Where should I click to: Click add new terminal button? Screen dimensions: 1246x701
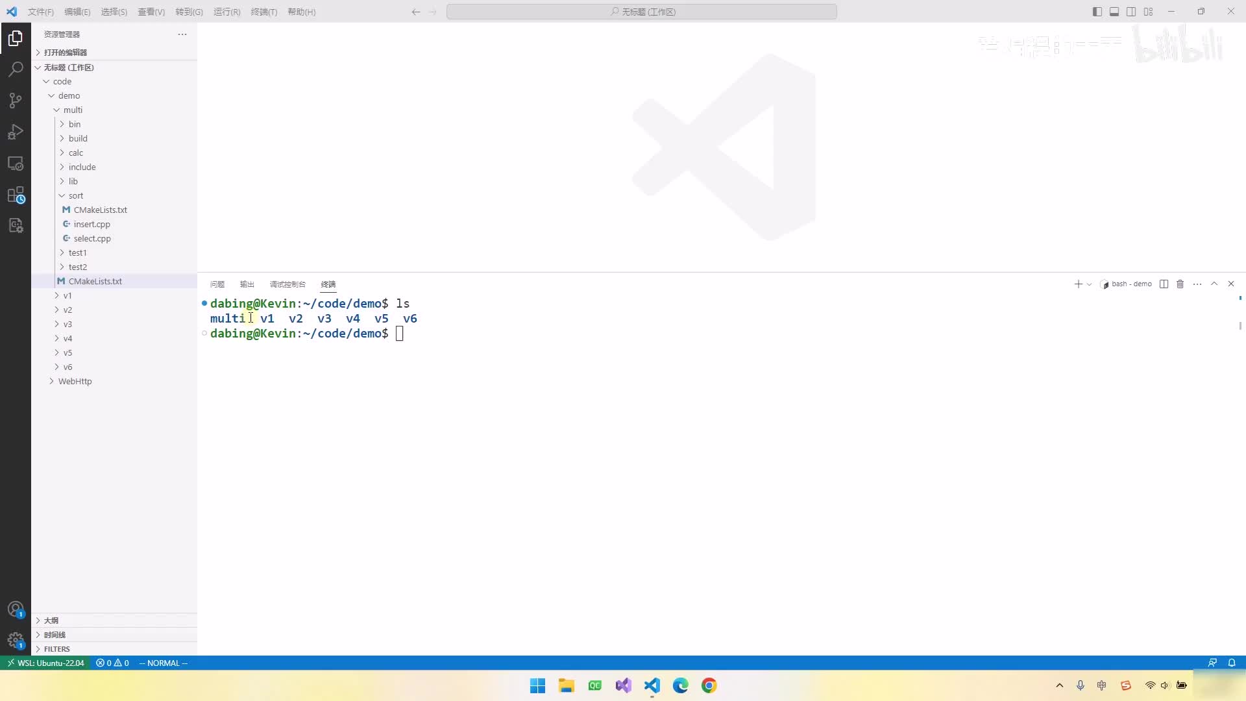1077,283
